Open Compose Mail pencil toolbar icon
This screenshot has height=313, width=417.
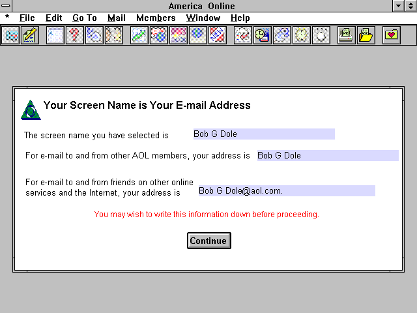tap(30, 35)
